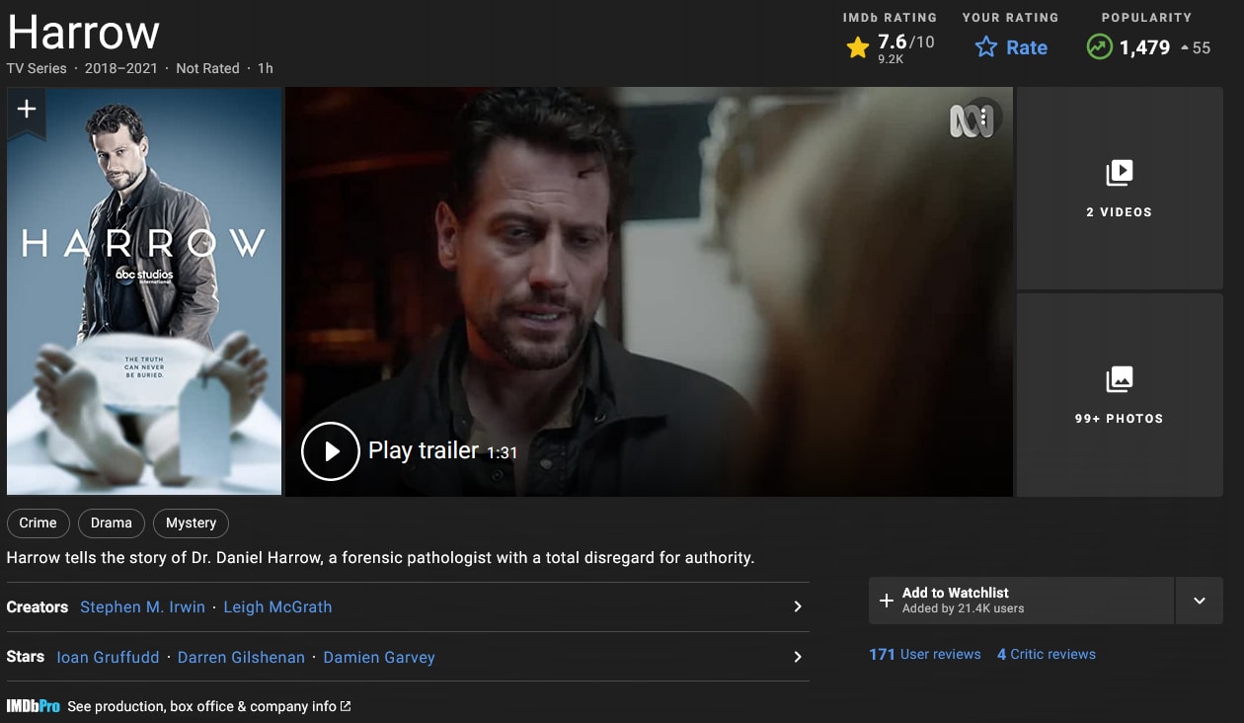Click the 1,479 popularity number
Screen dimensions: 1244x723
1144,47
